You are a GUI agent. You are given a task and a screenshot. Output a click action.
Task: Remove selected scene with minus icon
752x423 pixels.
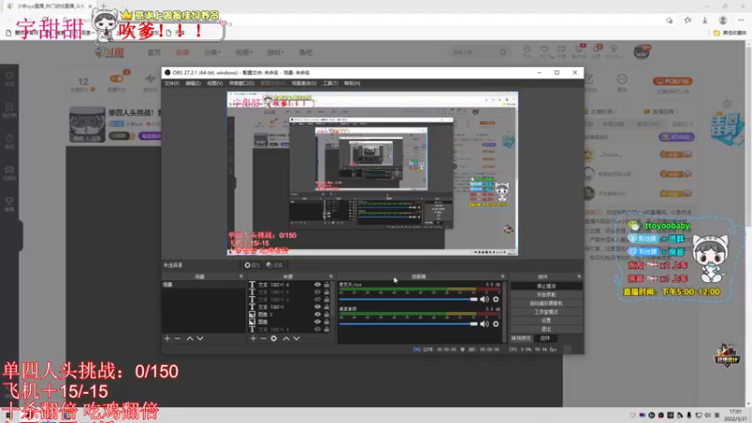[x=178, y=338]
